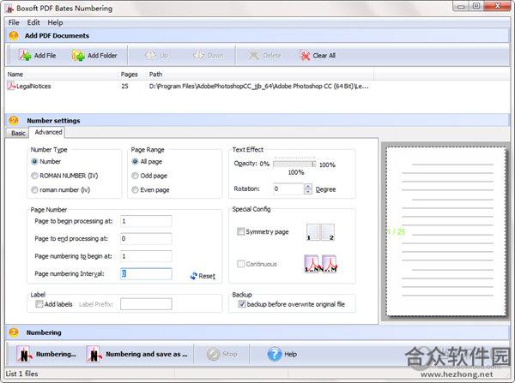The image size is (515, 383).
Task: Move the file up with Up button
Action: pos(156,56)
